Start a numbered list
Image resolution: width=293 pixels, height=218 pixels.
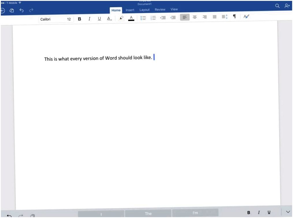153,18
